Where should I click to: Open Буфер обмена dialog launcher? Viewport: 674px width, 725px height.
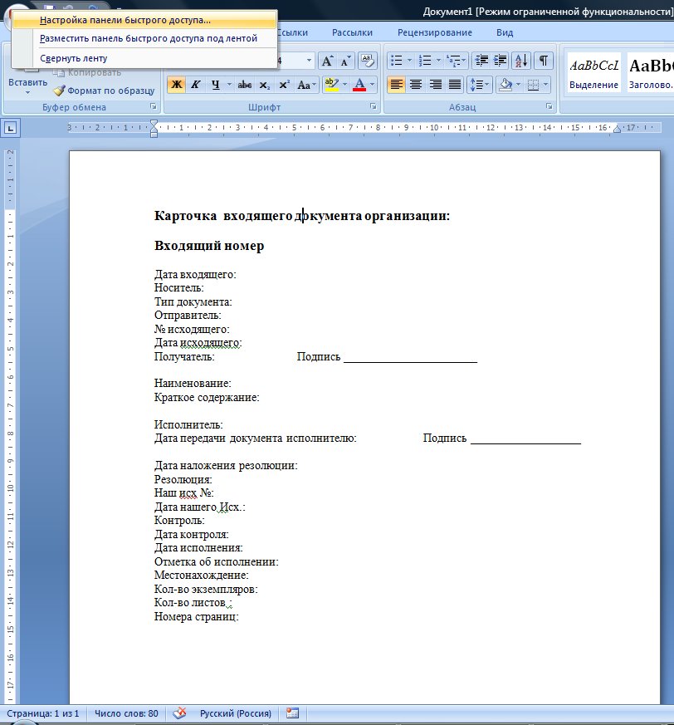coord(153,107)
